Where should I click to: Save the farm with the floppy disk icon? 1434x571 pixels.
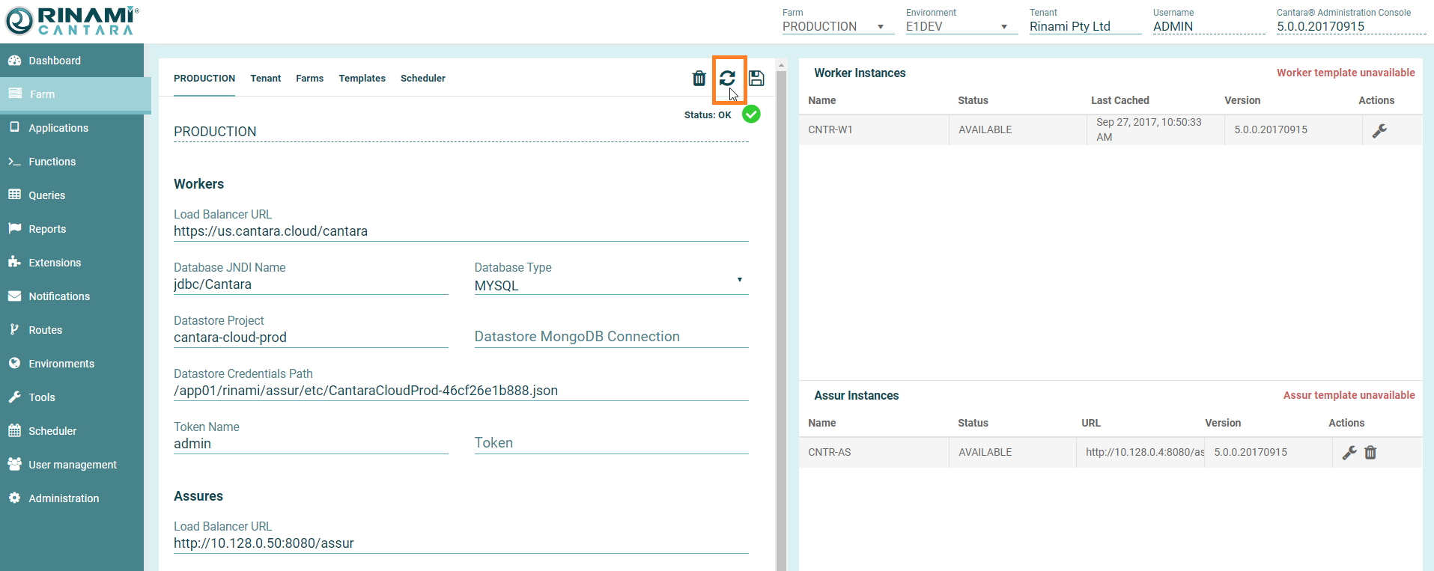click(x=756, y=79)
